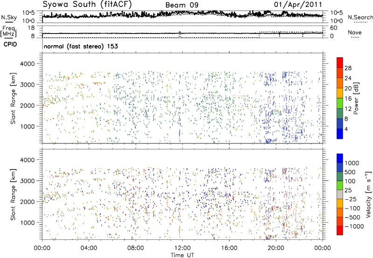Click the '04:00' time axis tick label
This screenshot has width=373, height=258.
(89, 248)
